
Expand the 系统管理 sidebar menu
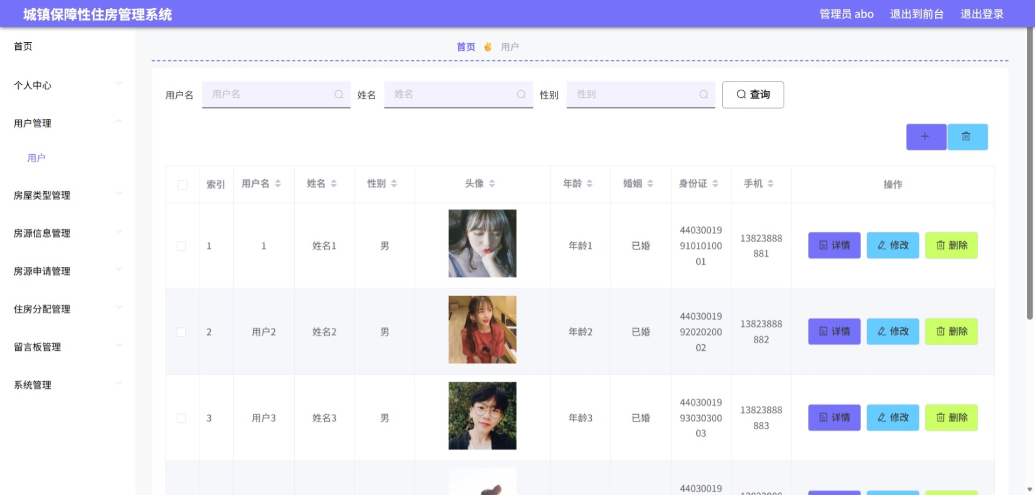(x=68, y=385)
